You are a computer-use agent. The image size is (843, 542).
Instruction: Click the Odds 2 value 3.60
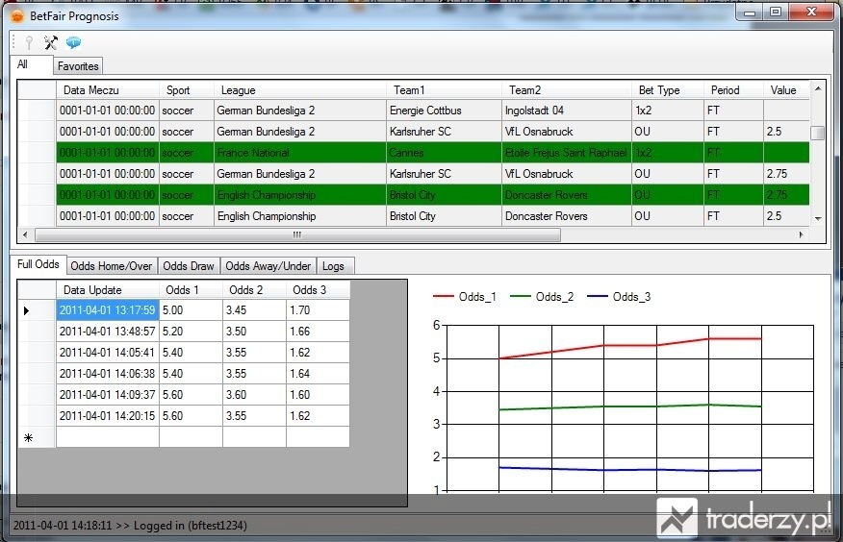[x=254, y=395]
